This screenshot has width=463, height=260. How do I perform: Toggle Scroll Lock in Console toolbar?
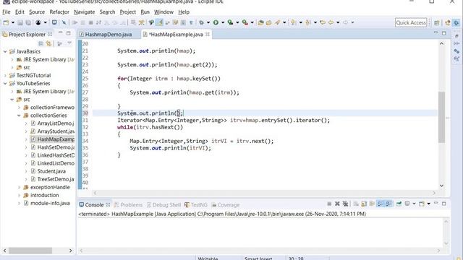tap(364, 204)
